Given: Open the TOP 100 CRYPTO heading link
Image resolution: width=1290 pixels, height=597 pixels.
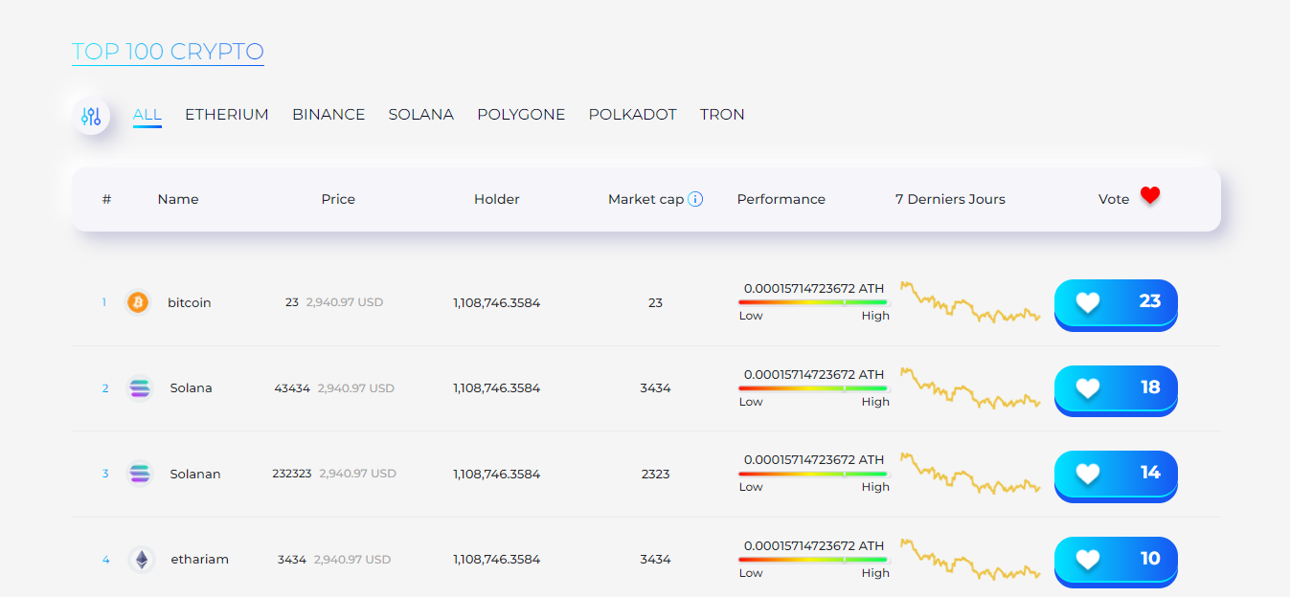Looking at the screenshot, I should pyautogui.click(x=168, y=52).
